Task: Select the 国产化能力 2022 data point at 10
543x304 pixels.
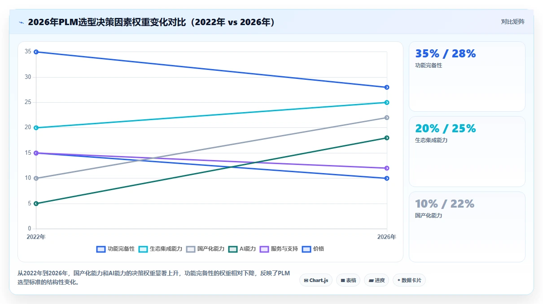Action: point(36,178)
